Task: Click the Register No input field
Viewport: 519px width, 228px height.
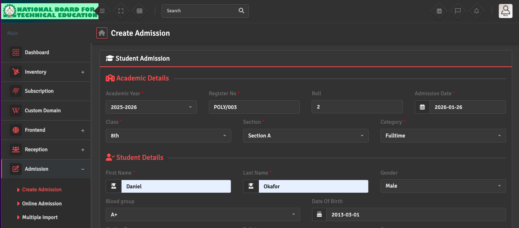Action: (254, 107)
